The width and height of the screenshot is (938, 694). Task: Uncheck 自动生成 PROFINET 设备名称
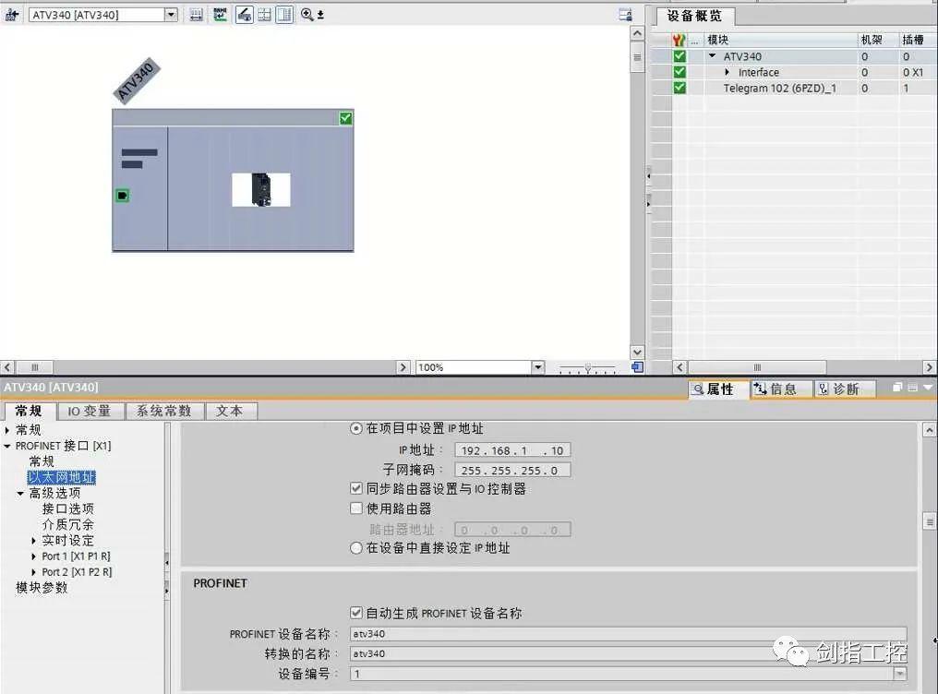pos(355,613)
